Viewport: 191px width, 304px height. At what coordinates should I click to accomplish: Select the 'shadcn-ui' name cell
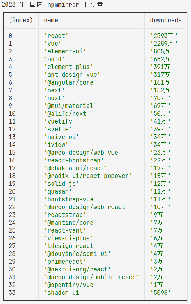(x=63, y=293)
